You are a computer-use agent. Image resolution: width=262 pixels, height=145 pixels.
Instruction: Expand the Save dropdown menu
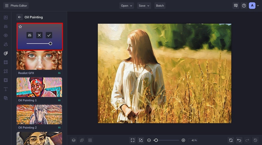click(x=144, y=6)
